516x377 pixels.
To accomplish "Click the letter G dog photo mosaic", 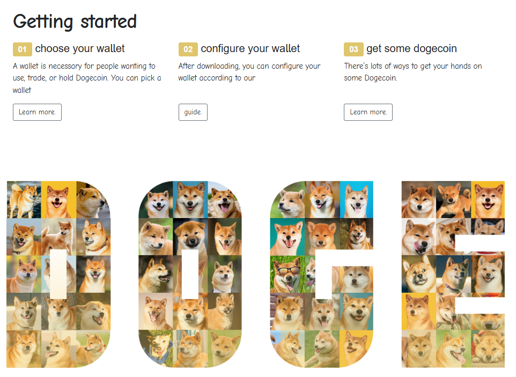I will 321,274.
